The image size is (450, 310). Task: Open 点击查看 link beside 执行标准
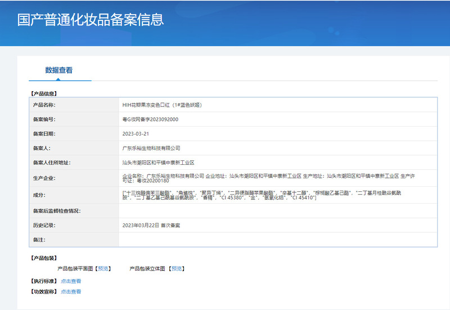click(x=71, y=281)
